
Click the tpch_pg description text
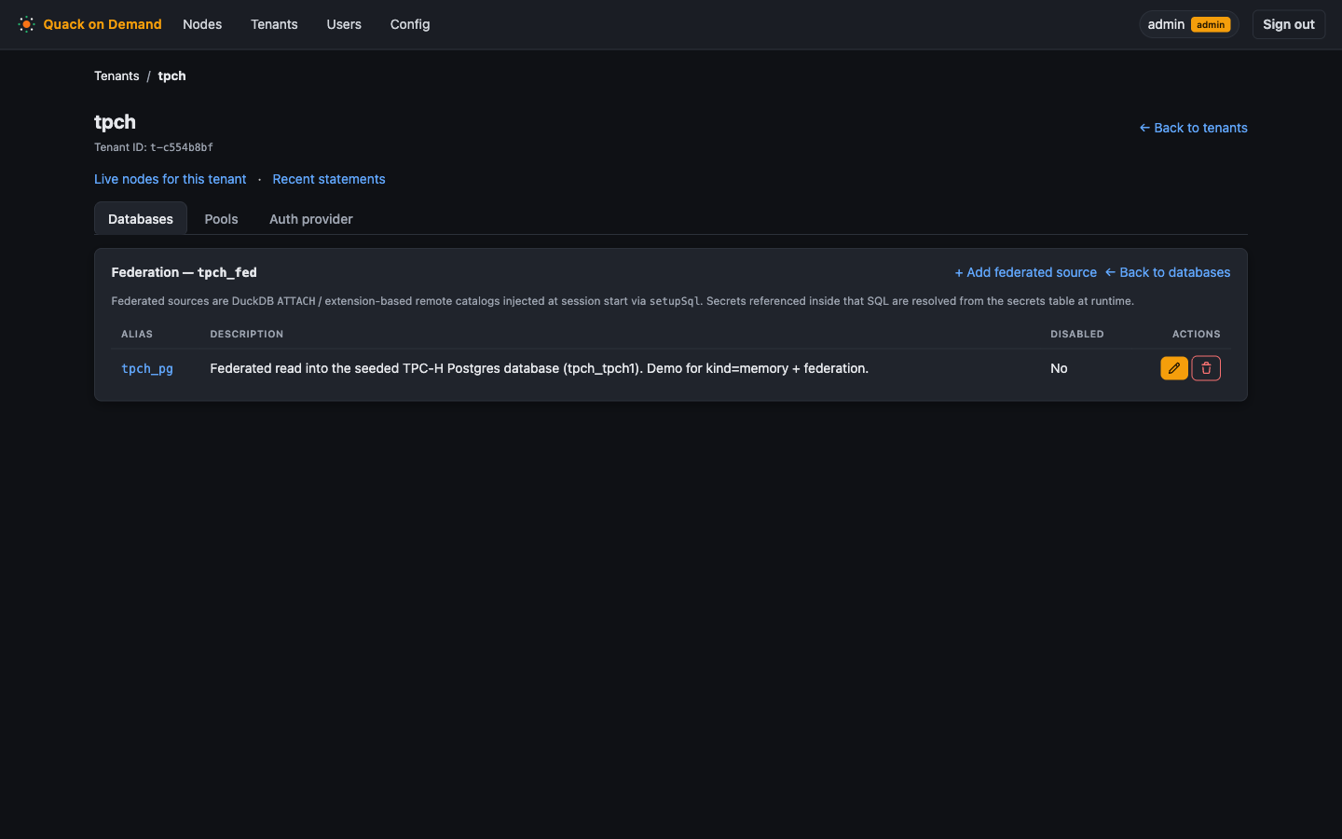pyautogui.click(x=539, y=368)
